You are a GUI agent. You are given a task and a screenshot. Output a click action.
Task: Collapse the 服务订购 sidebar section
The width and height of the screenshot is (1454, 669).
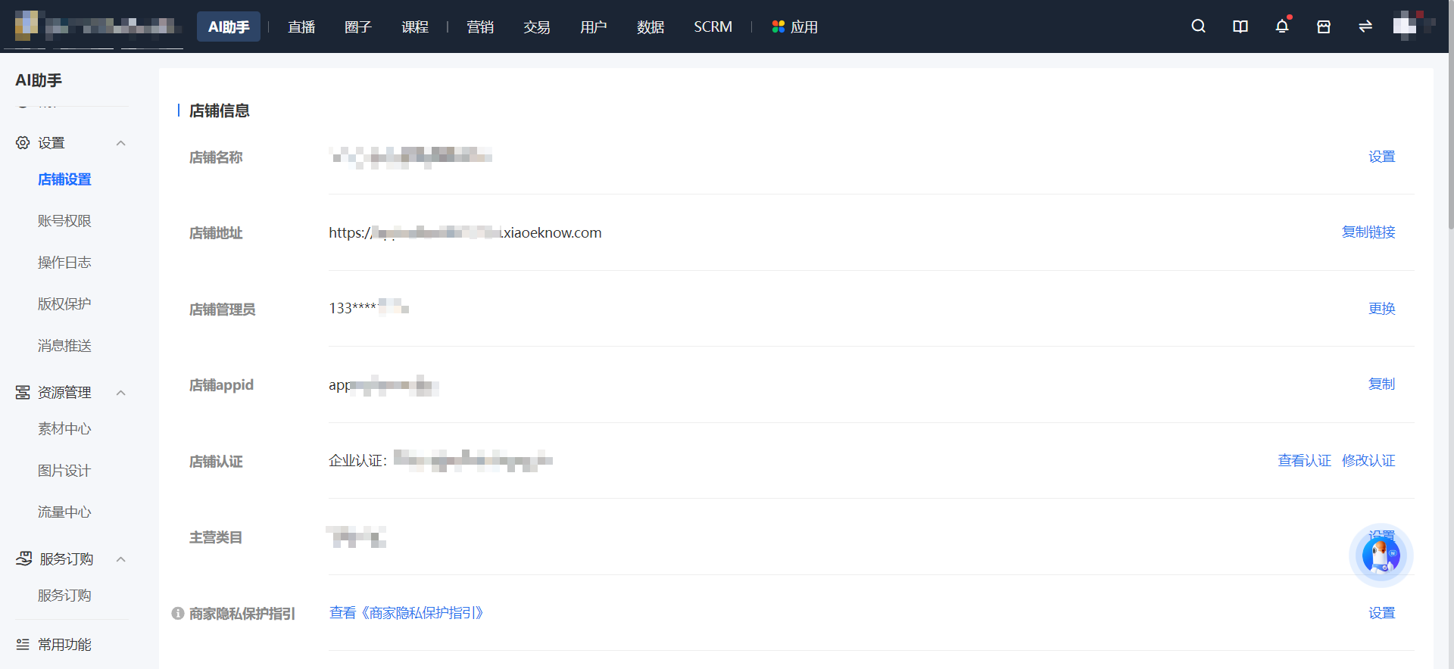[120, 559]
